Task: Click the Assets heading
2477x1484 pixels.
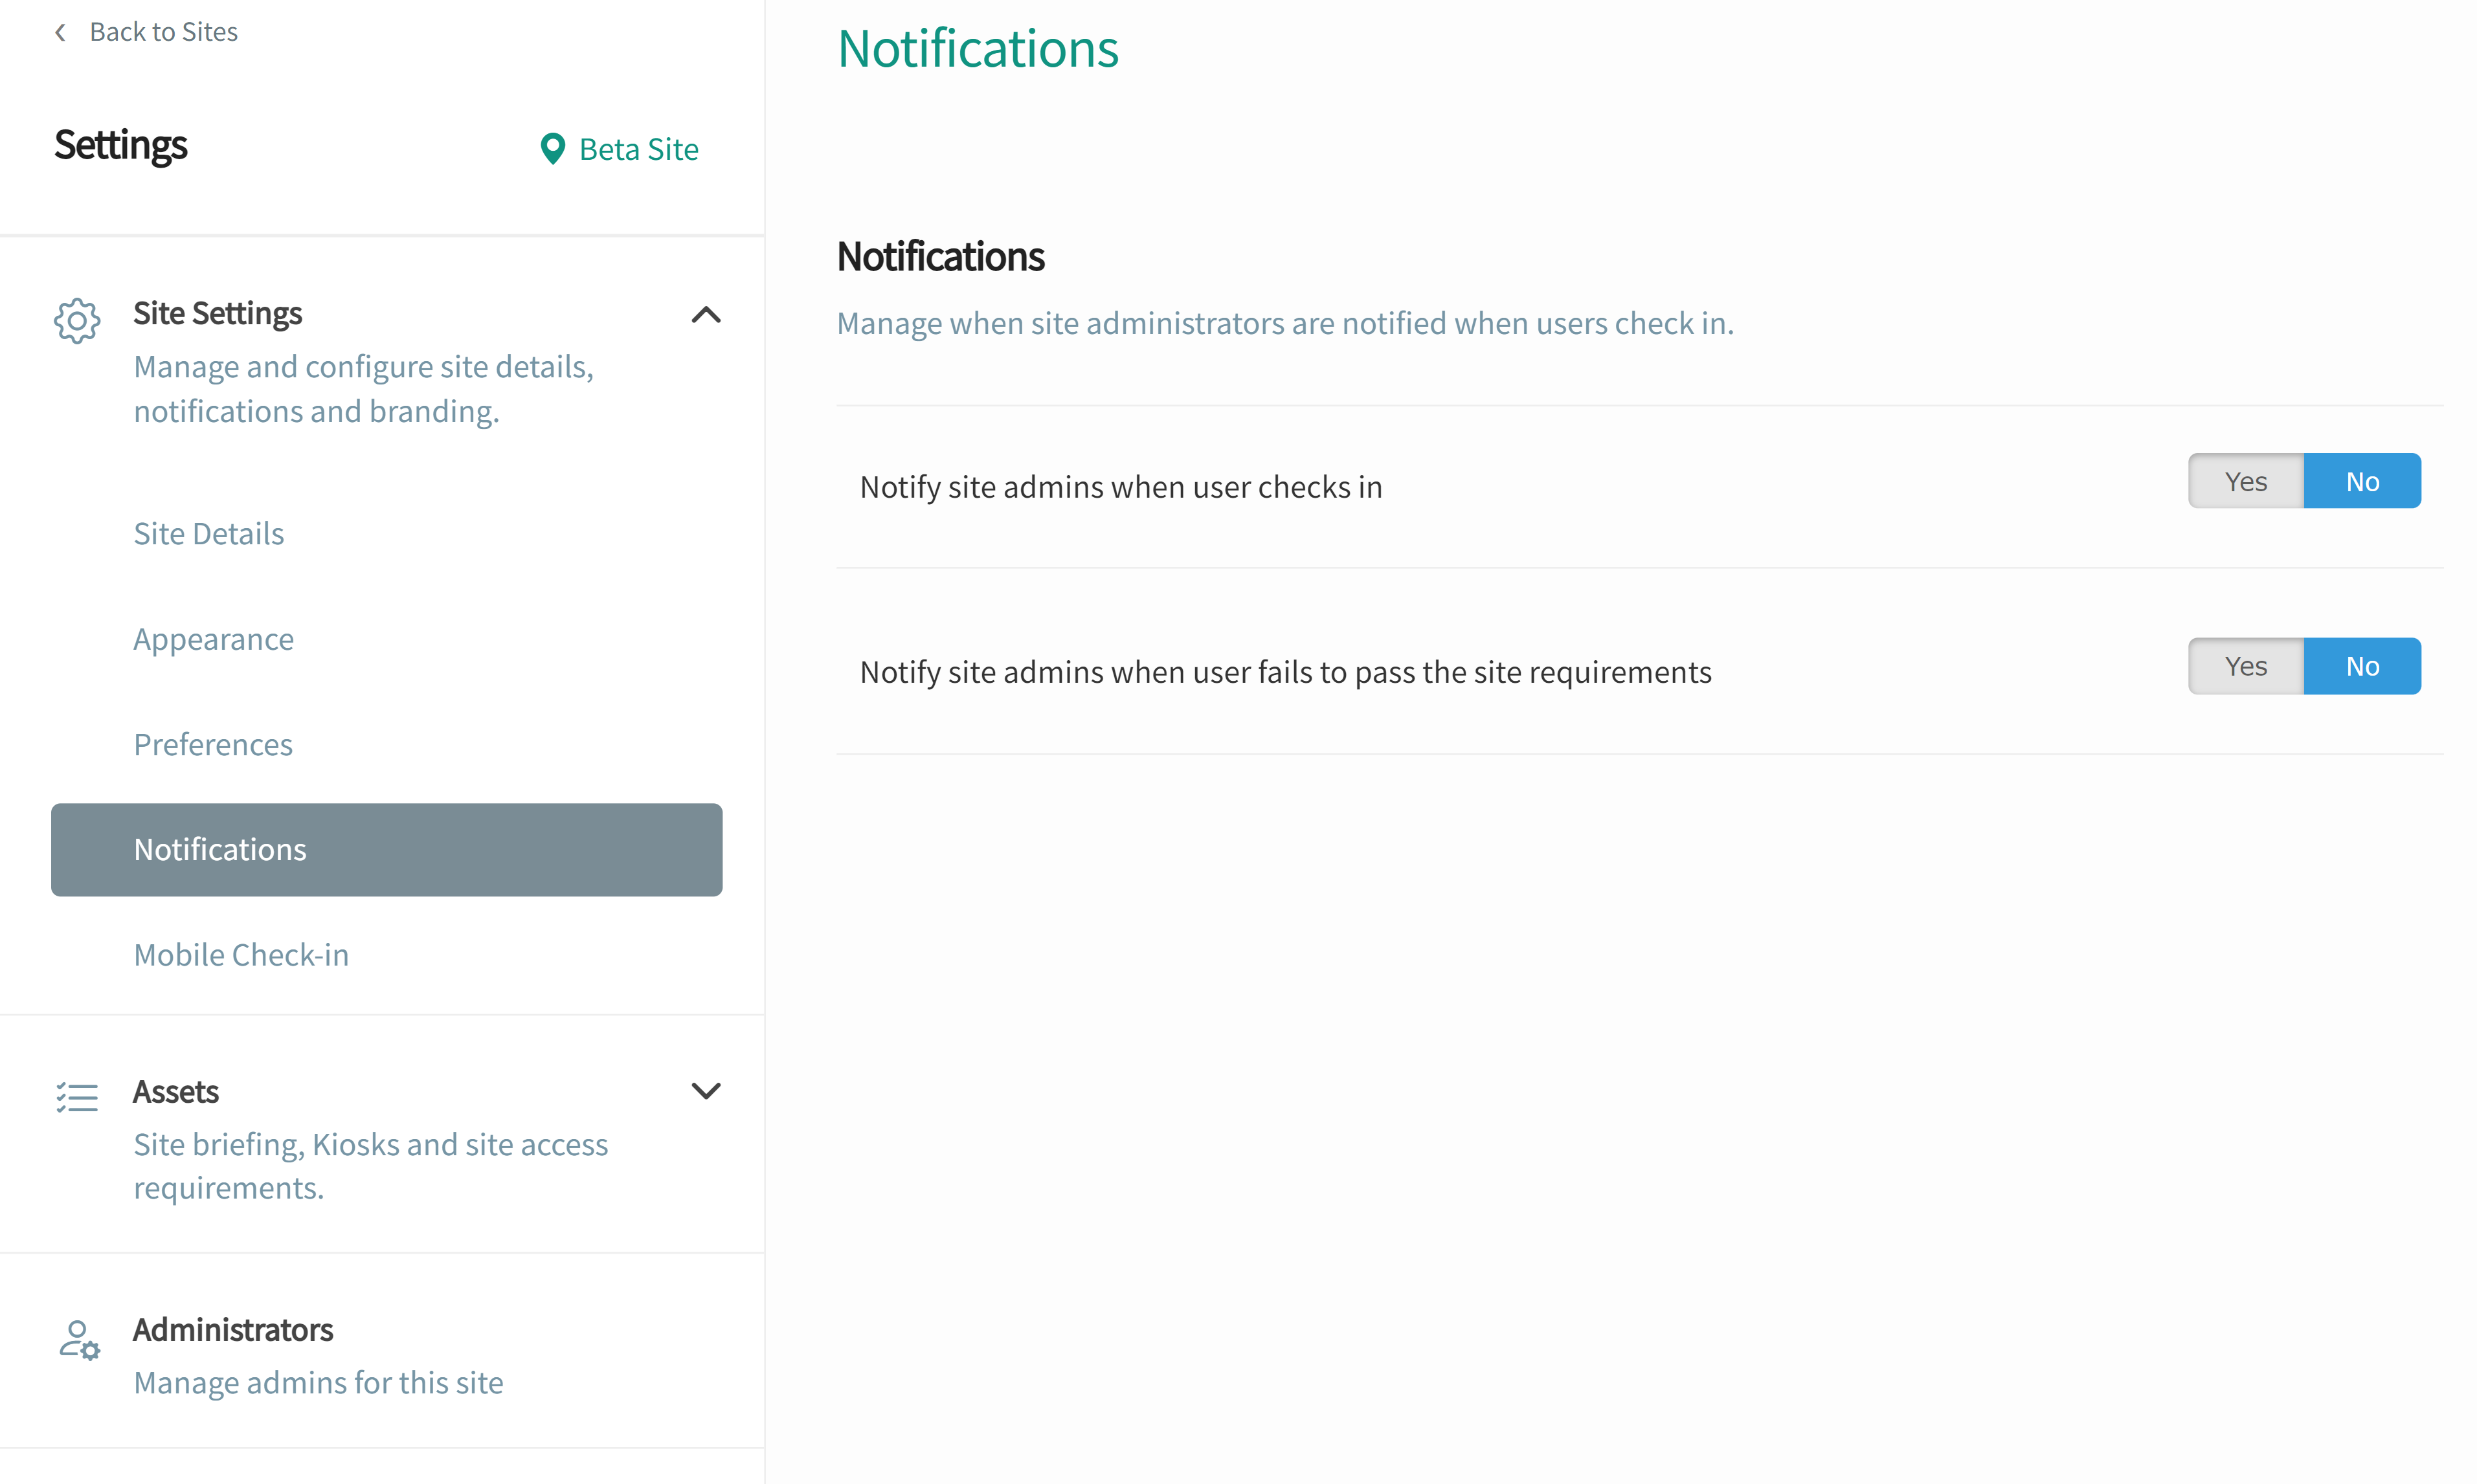Action: [175, 1092]
